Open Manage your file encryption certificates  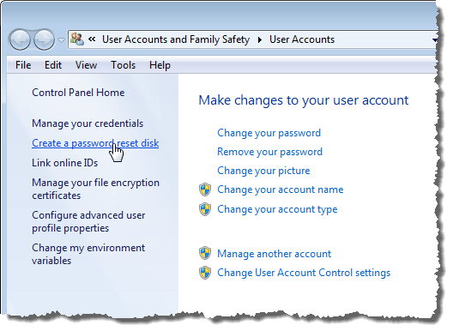coord(95,190)
